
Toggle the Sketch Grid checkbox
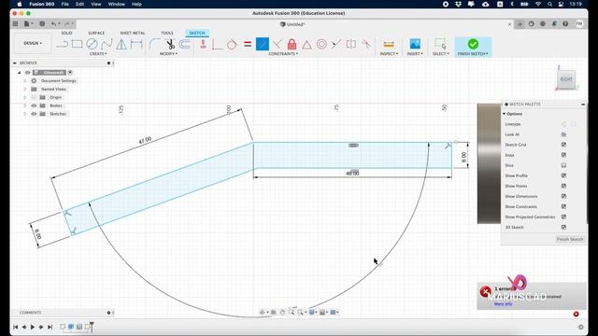pyautogui.click(x=563, y=145)
